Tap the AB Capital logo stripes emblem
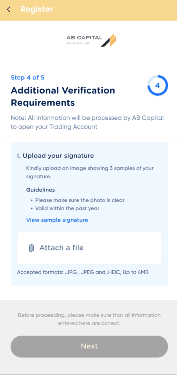The height and width of the screenshot is (375, 177). tap(109, 40)
